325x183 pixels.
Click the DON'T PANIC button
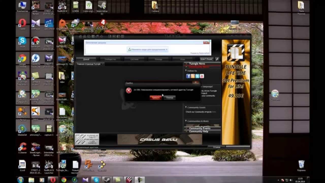pos(206,59)
